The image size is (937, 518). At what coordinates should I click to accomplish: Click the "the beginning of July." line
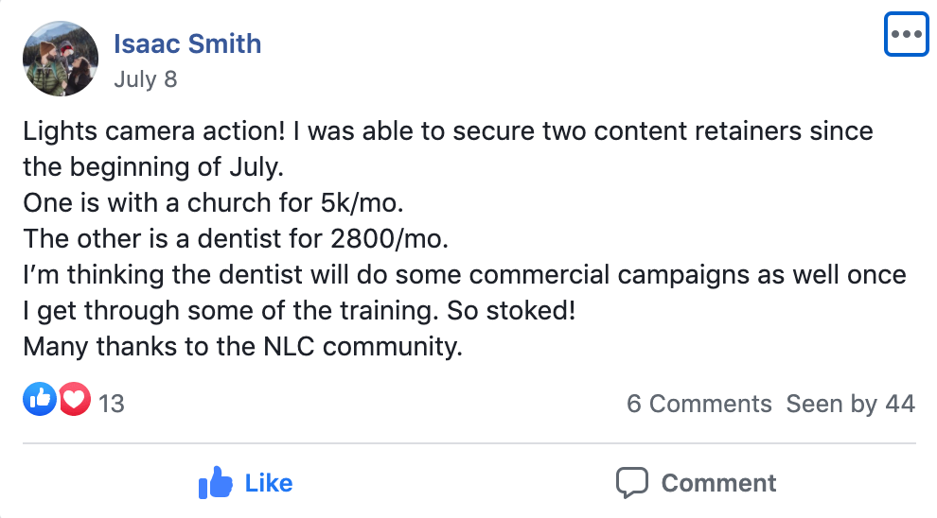[153, 166]
